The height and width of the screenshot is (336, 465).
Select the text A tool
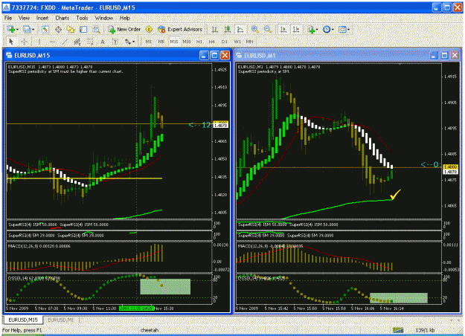[x=103, y=42]
